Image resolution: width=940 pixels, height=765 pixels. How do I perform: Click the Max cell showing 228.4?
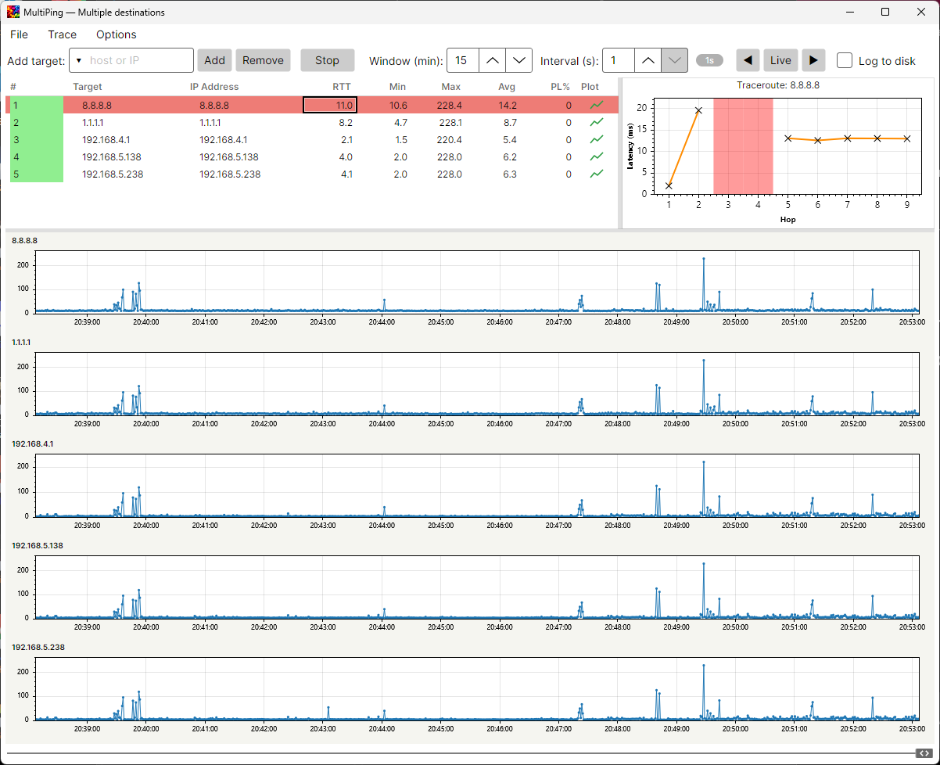click(x=451, y=105)
